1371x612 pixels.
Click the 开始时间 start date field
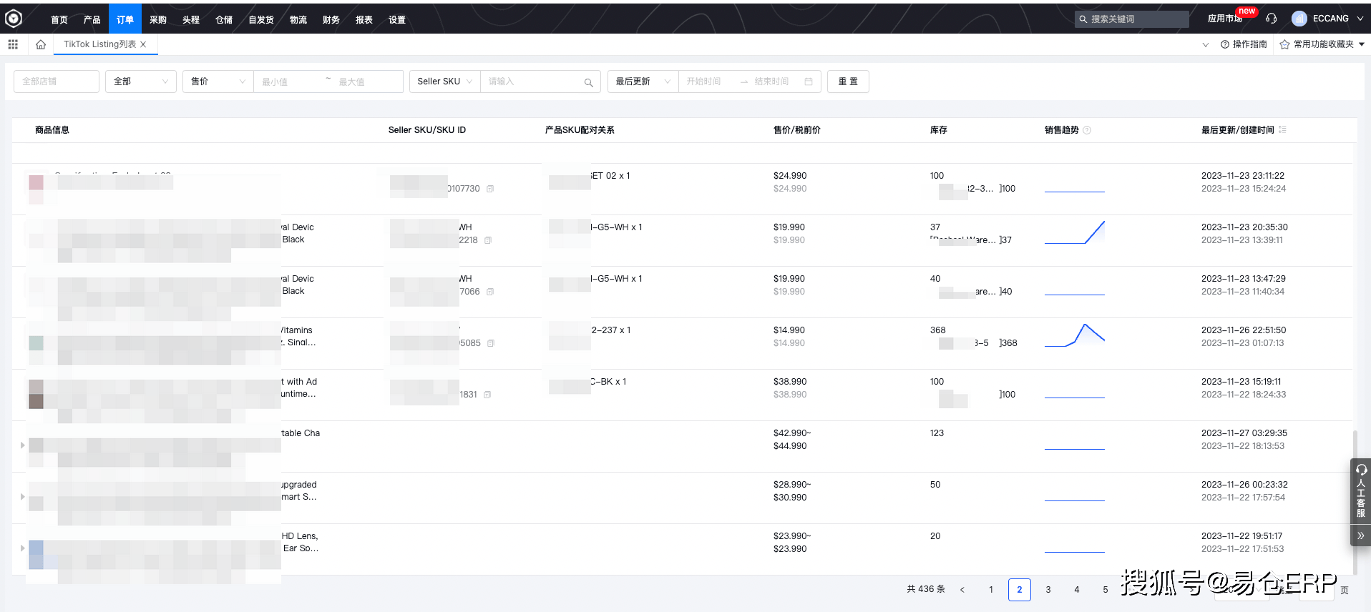point(708,82)
